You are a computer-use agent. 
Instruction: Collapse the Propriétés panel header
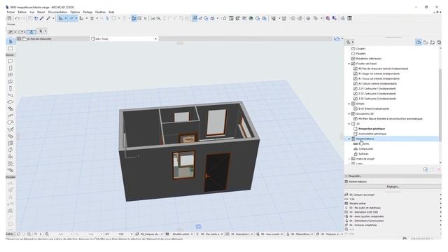tap(393, 176)
